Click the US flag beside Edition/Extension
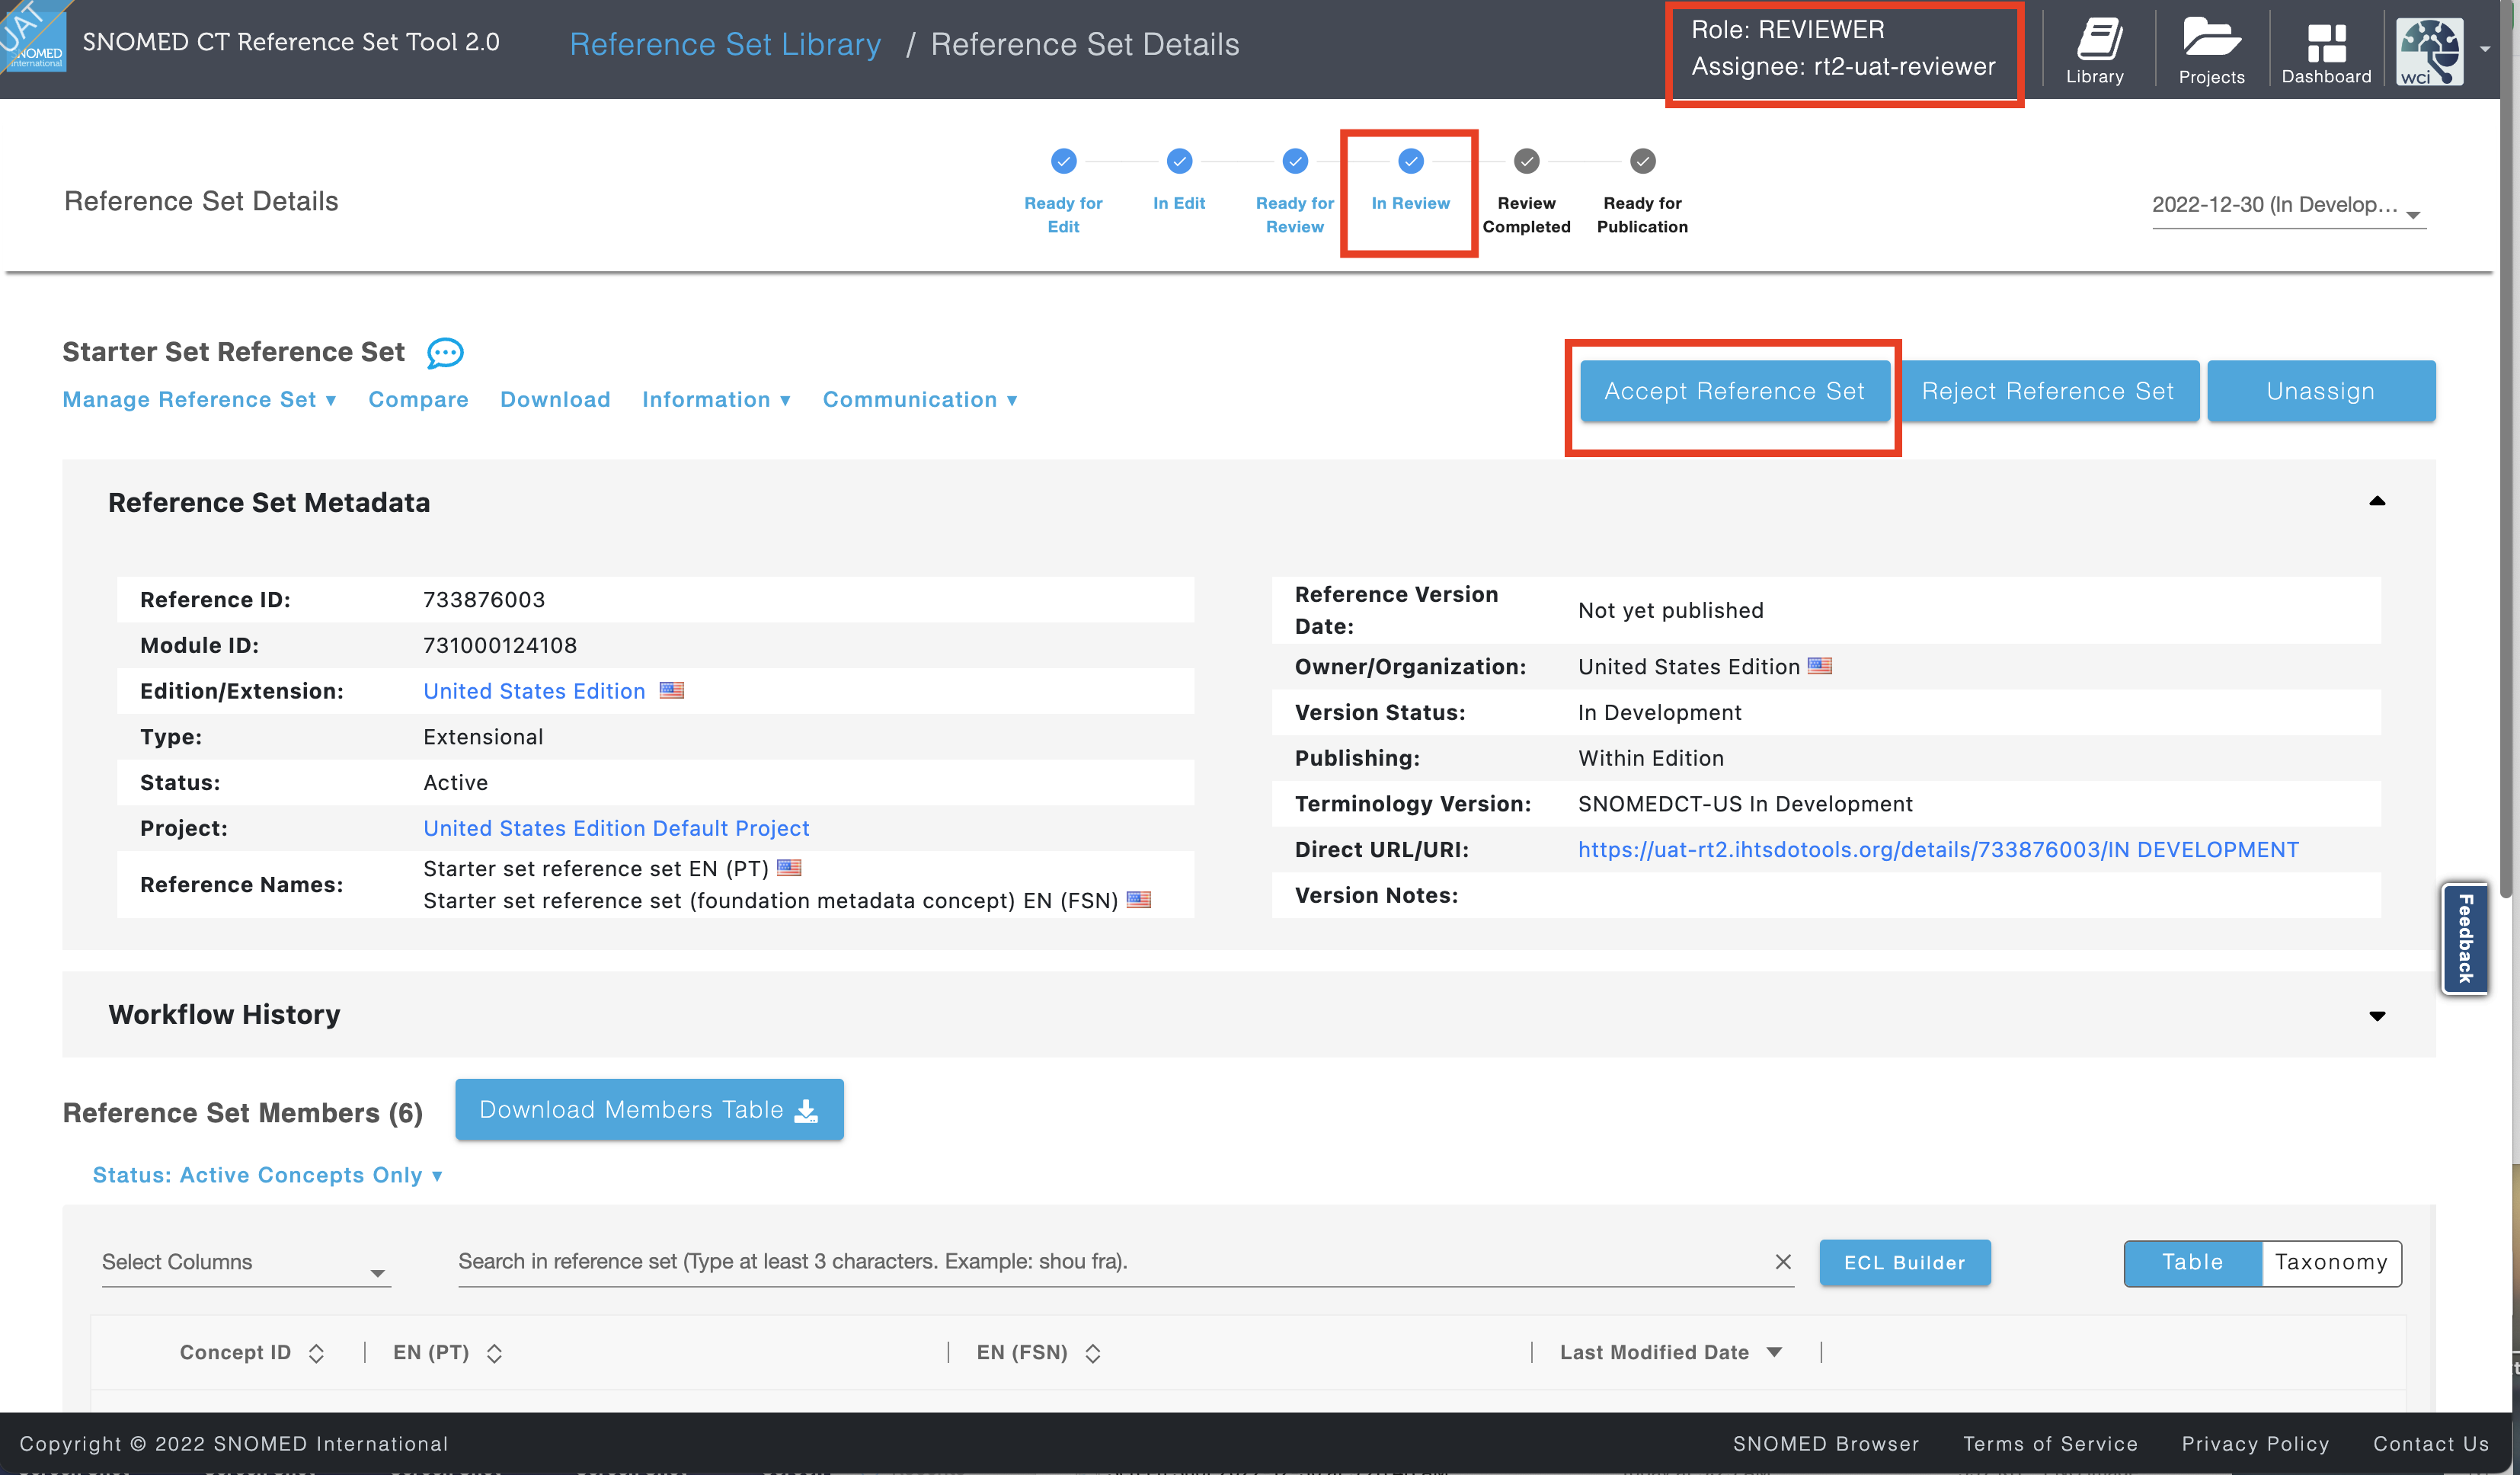The height and width of the screenshot is (1475, 2520). pyautogui.click(x=672, y=690)
